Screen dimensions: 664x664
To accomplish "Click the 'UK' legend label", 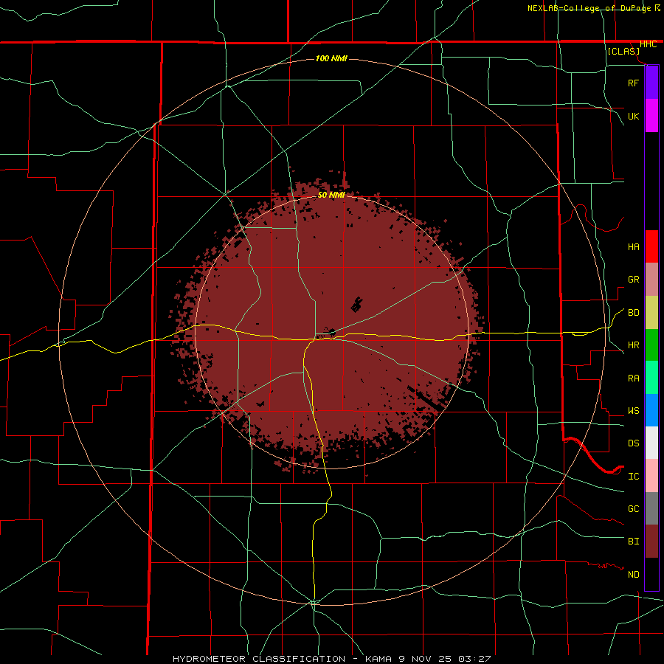I will click(633, 116).
